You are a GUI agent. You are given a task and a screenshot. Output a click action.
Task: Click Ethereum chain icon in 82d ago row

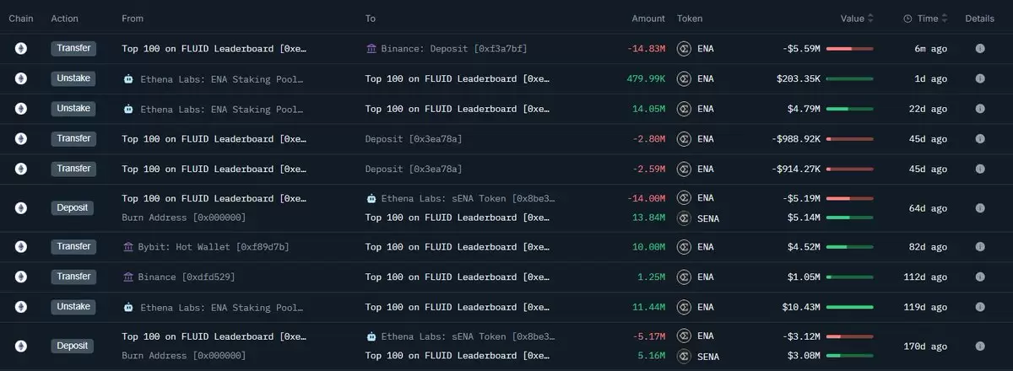pyautogui.click(x=21, y=247)
